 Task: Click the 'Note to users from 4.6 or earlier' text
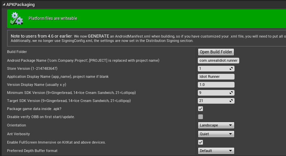[41, 36]
